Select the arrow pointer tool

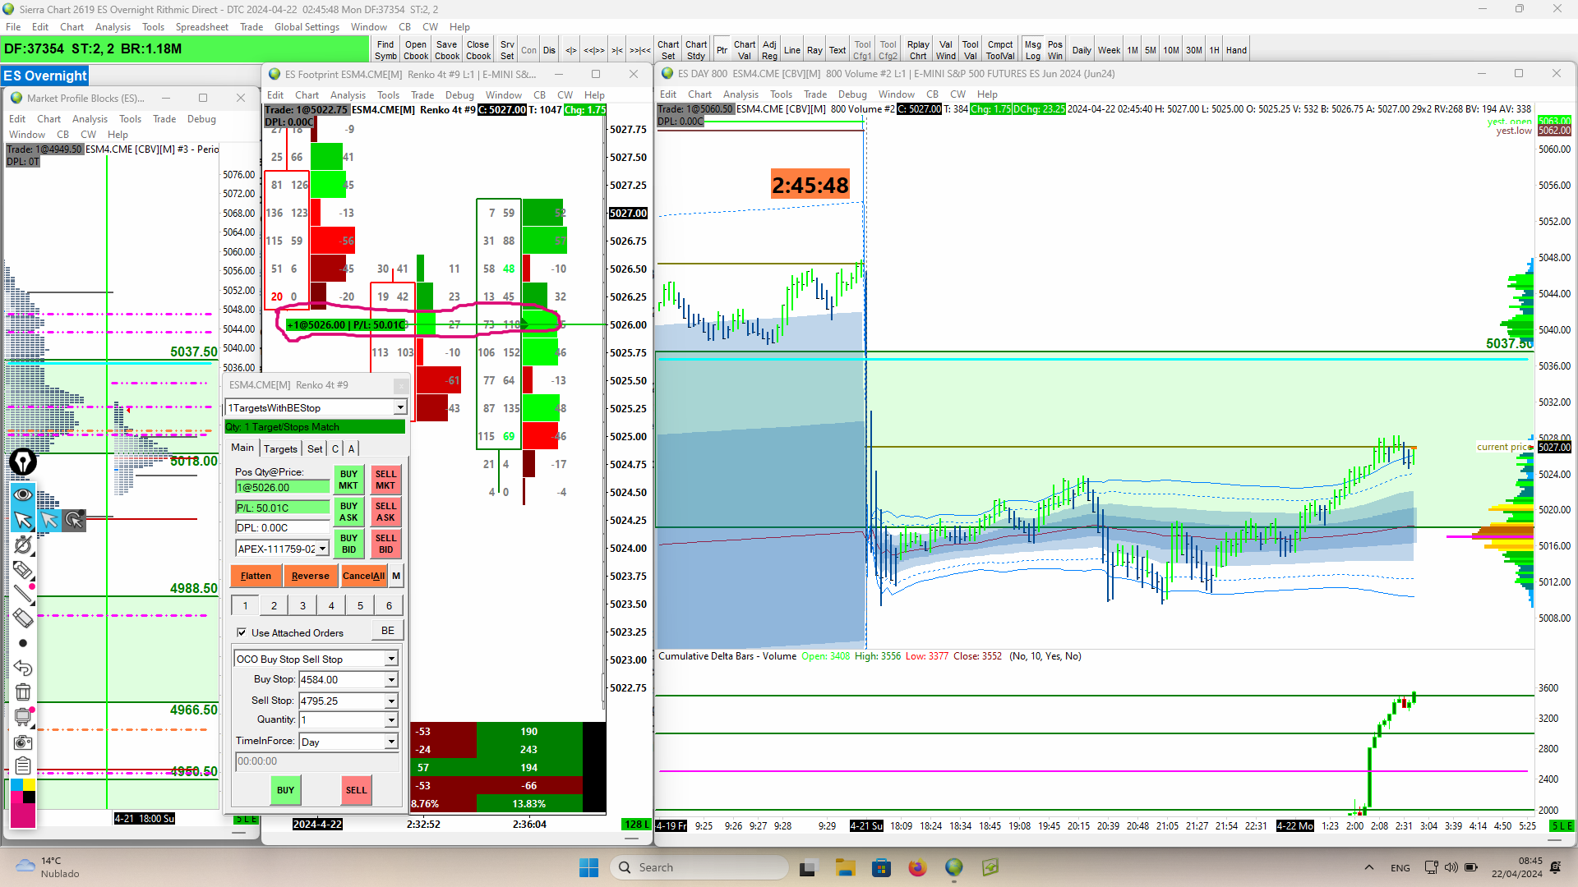(23, 520)
